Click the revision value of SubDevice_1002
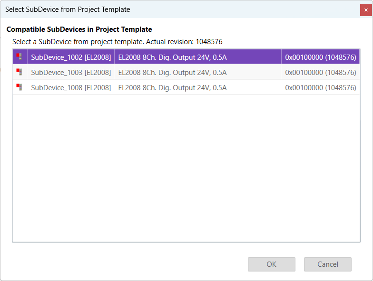Screen dimensions: 373x281 pyautogui.click(x=320, y=57)
